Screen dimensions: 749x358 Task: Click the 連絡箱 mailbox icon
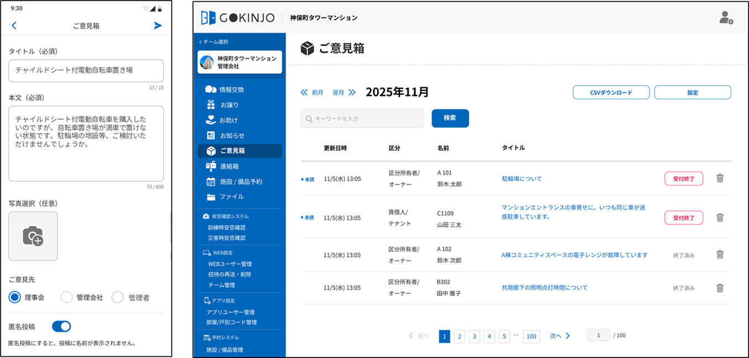(x=211, y=166)
